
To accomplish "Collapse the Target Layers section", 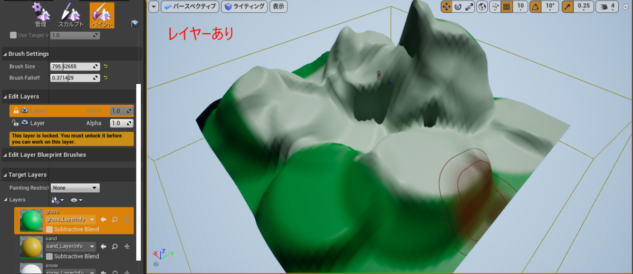I will (5, 174).
